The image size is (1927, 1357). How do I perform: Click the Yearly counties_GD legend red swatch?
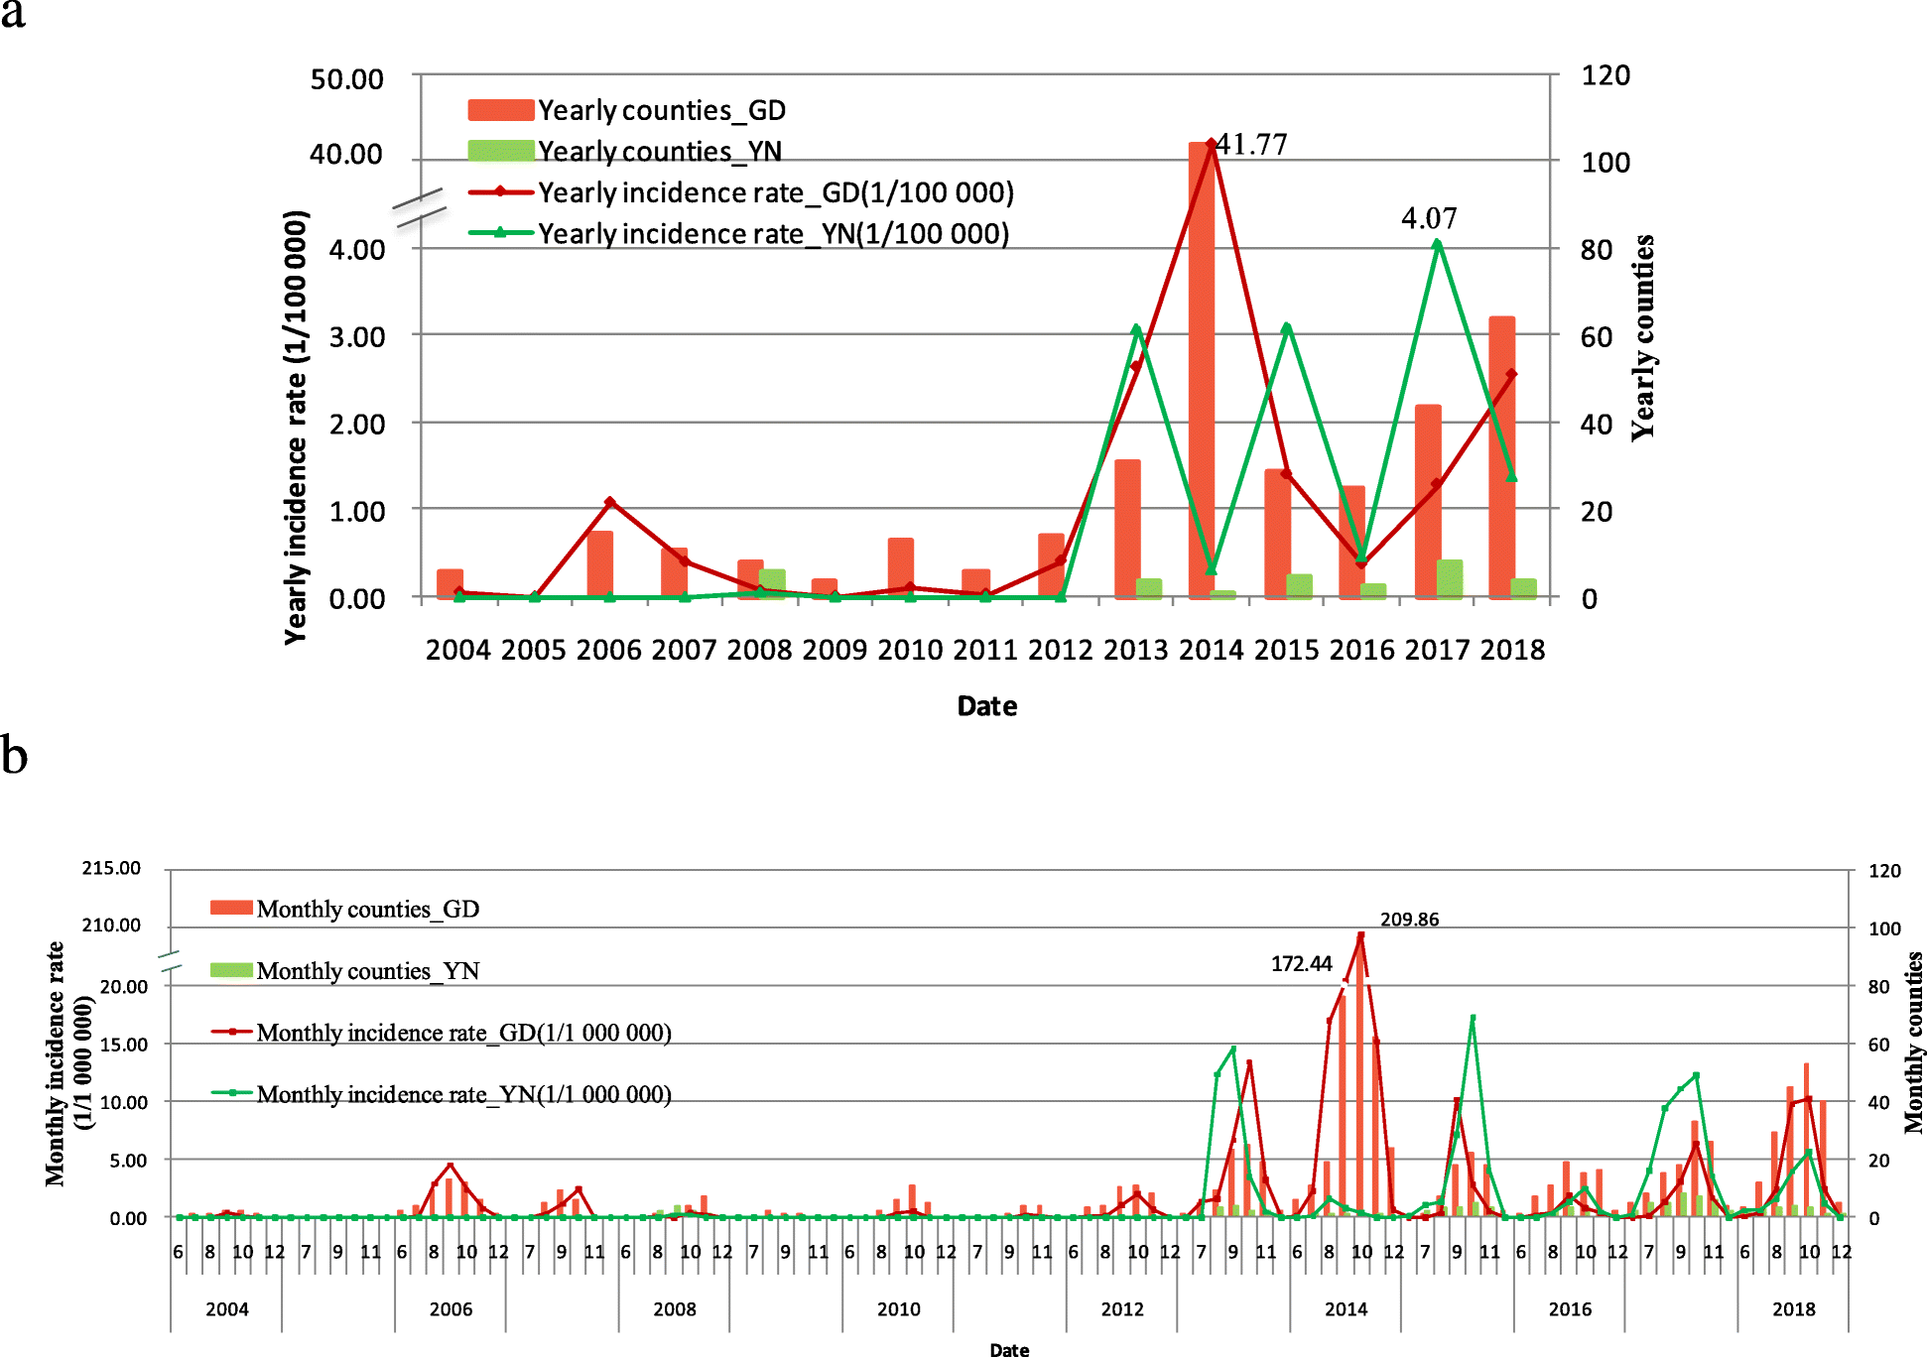[501, 110]
